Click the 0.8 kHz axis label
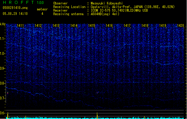The image size is (187, 119). [3, 83]
